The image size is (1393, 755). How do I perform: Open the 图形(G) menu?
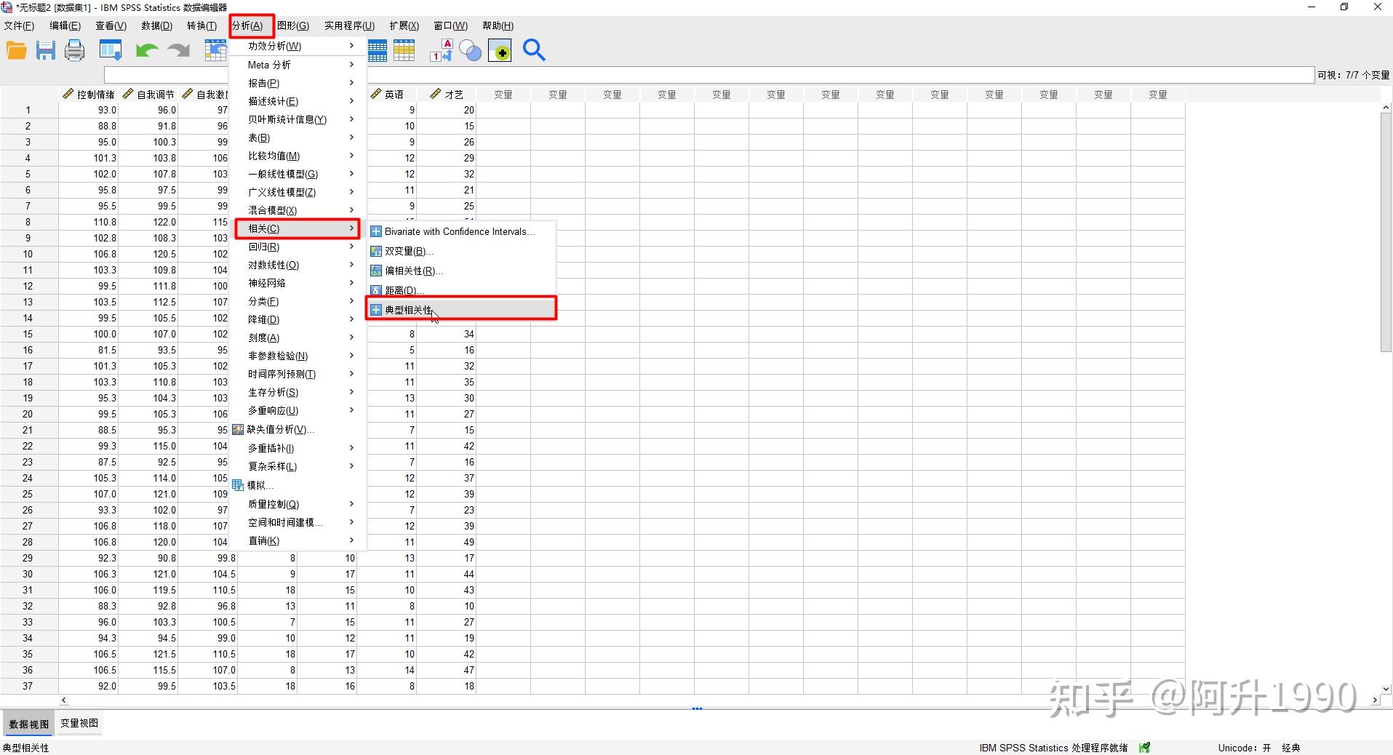click(293, 25)
